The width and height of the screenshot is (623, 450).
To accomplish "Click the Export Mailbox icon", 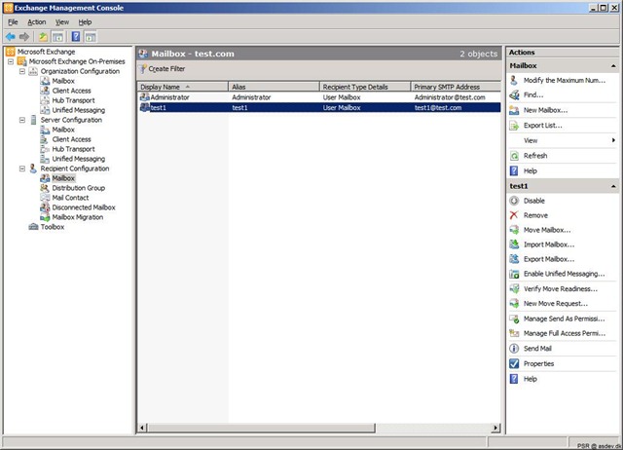I will (514, 259).
